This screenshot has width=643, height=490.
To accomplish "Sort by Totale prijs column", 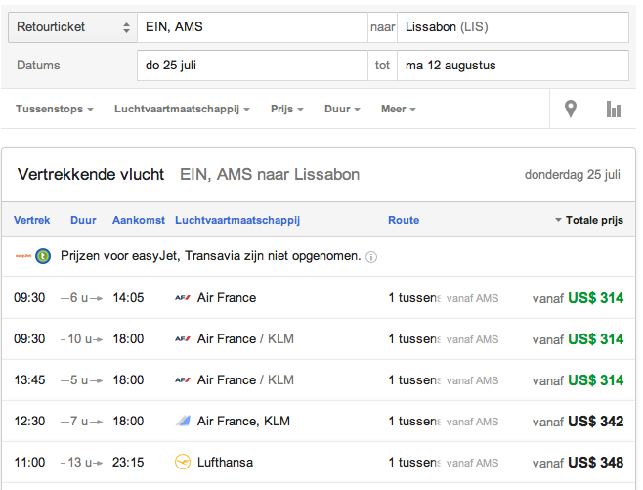I will pyautogui.click(x=589, y=220).
